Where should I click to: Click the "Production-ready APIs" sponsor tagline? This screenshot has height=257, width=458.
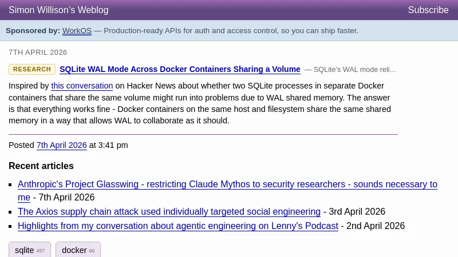pos(231,31)
